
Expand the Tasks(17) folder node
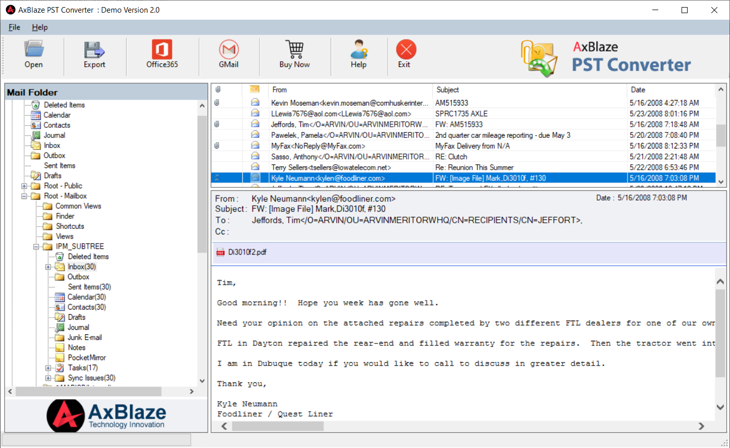pos(48,368)
